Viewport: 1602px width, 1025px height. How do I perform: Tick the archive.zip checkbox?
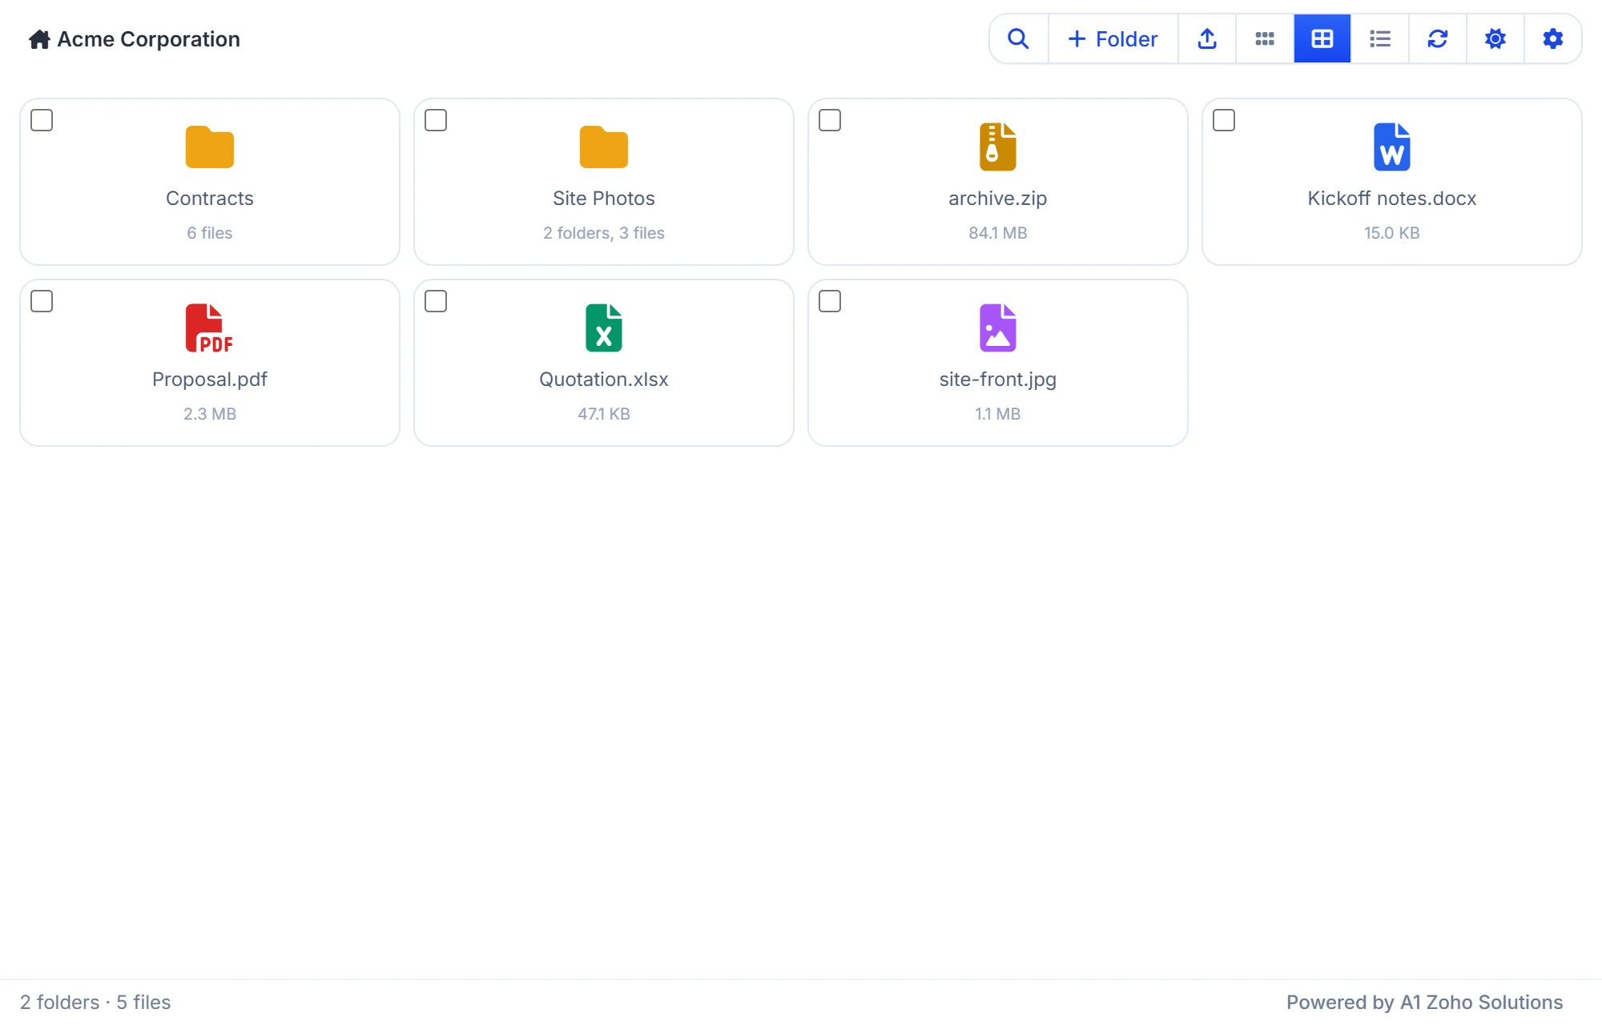click(x=830, y=120)
